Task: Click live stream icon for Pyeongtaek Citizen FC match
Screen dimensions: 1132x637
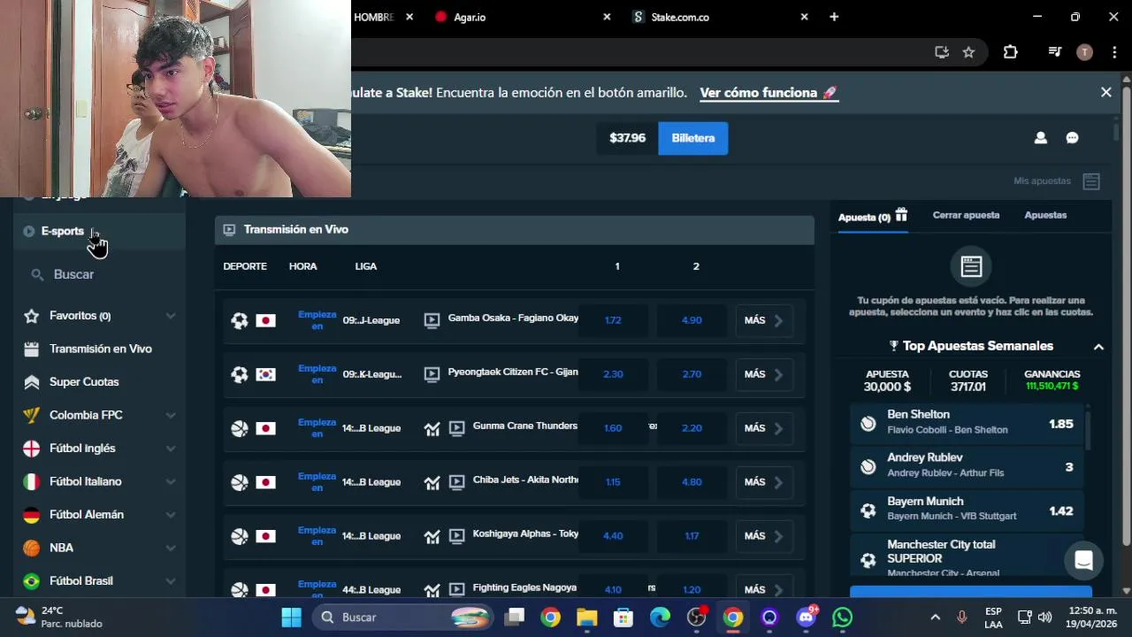Action: tap(432, 374)
